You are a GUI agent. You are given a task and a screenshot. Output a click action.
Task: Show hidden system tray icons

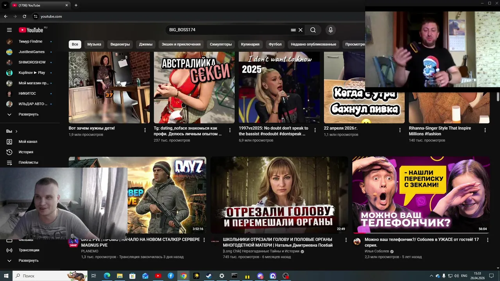(431, 276)
